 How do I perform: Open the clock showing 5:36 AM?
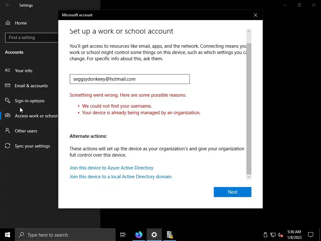(x=294, y=235)
